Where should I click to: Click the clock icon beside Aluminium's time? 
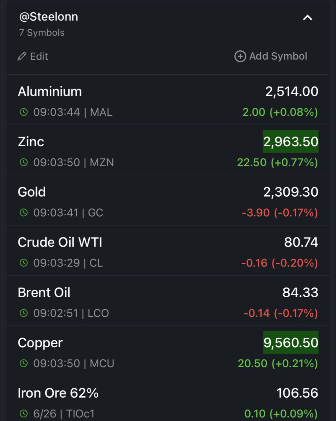click(x=24, y=112)
